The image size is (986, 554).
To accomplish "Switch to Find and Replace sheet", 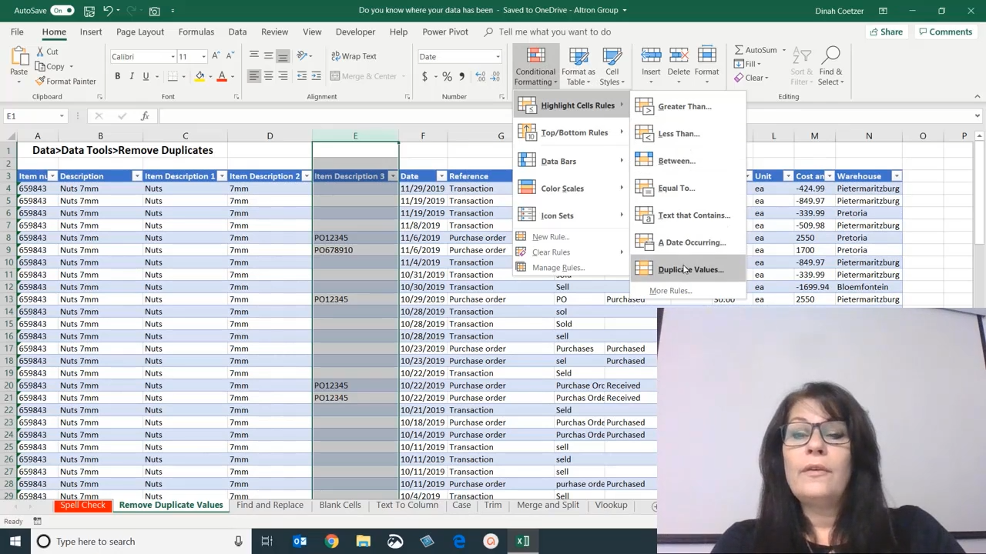I will [x=270, y=505].
